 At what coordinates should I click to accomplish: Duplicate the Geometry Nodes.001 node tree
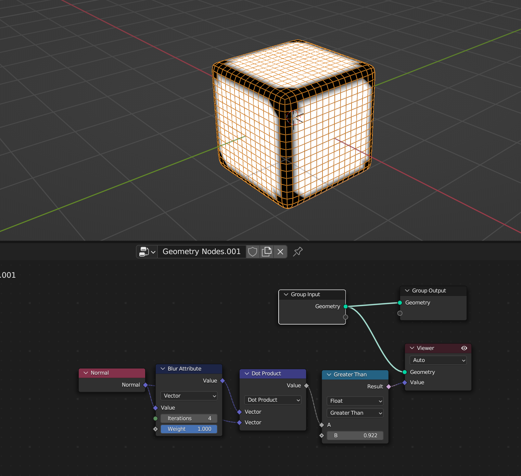click(x=267, y=252)
